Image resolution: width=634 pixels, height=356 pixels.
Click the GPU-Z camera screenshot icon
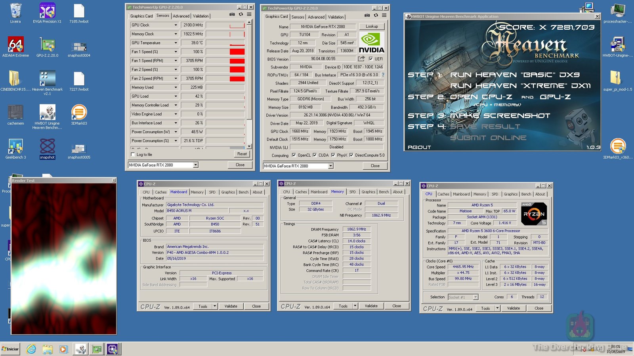232,13
